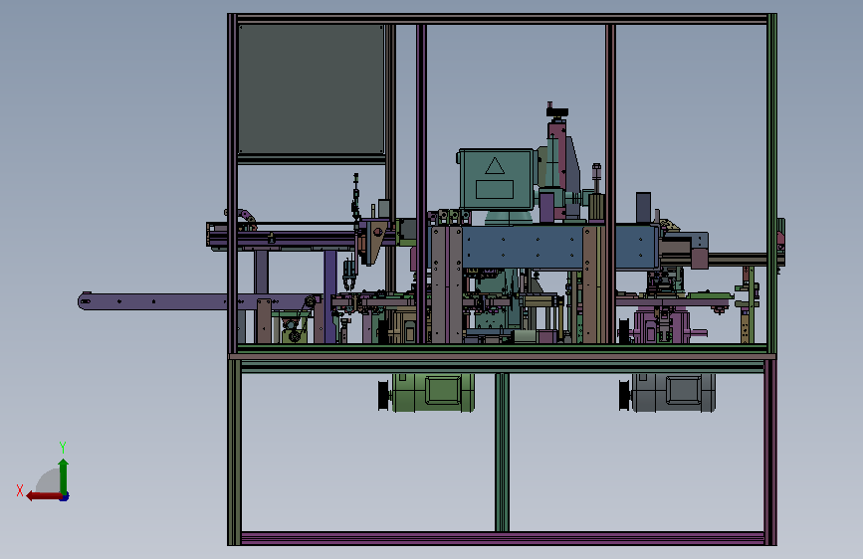Select the center vertical post of lower frame

[x=502, y=453]
